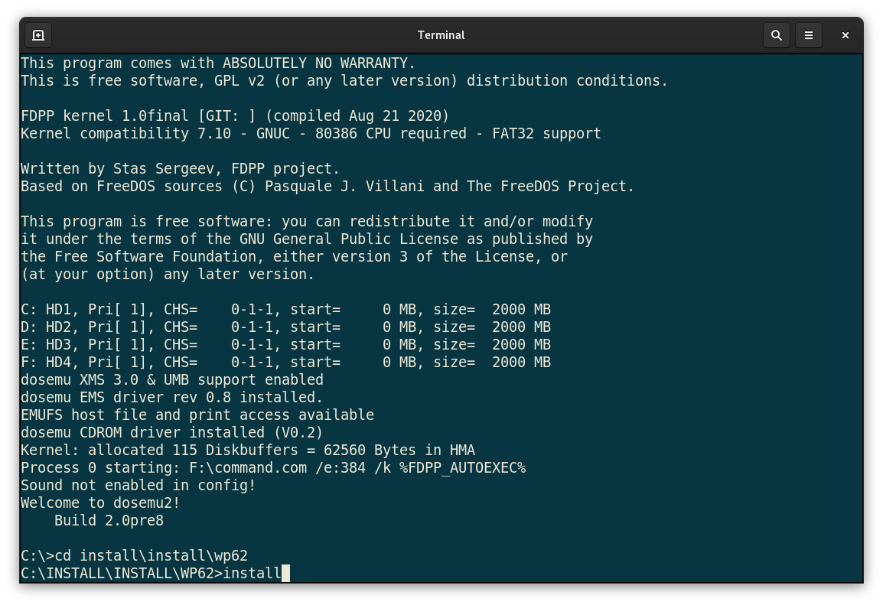Image resolution: width=883 pixels, height=605 pixels.
Task: Click the 'Build 2.0pre8' text
Action: [109, 520]
